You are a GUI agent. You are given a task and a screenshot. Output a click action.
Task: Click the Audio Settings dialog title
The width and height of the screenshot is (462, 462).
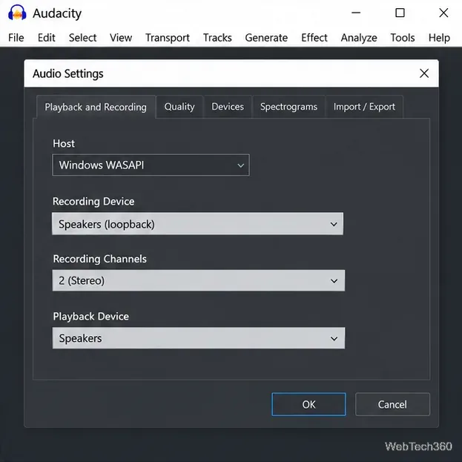coord(68,73)
